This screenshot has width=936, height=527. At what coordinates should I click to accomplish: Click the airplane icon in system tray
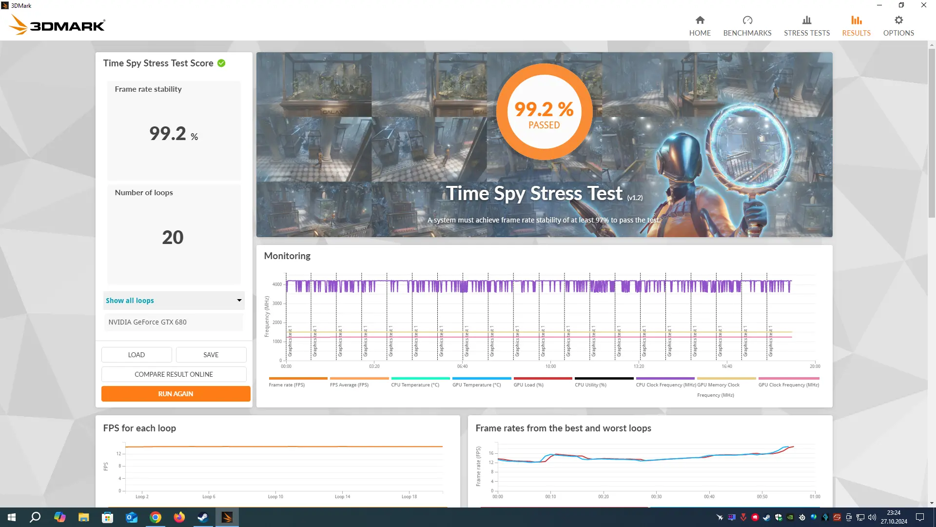point(720,517)
